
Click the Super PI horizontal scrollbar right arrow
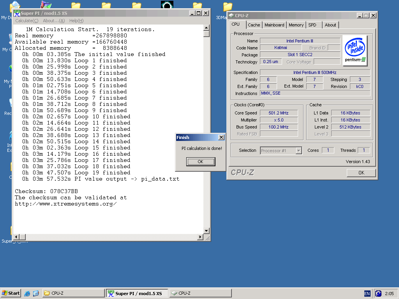tap(200, 237)
